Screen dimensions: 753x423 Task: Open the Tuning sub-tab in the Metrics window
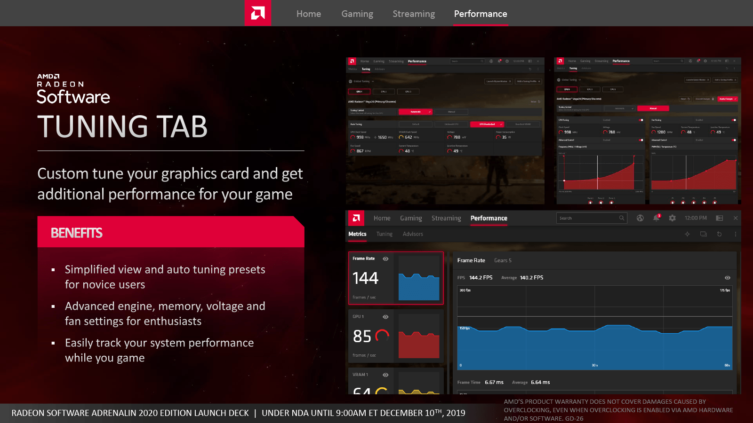click(385, 234)
